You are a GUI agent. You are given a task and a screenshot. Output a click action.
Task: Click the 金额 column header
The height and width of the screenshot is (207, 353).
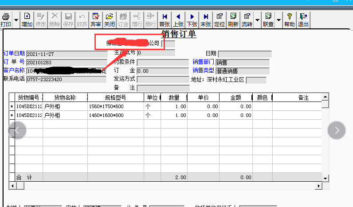(x=236, y=98)
